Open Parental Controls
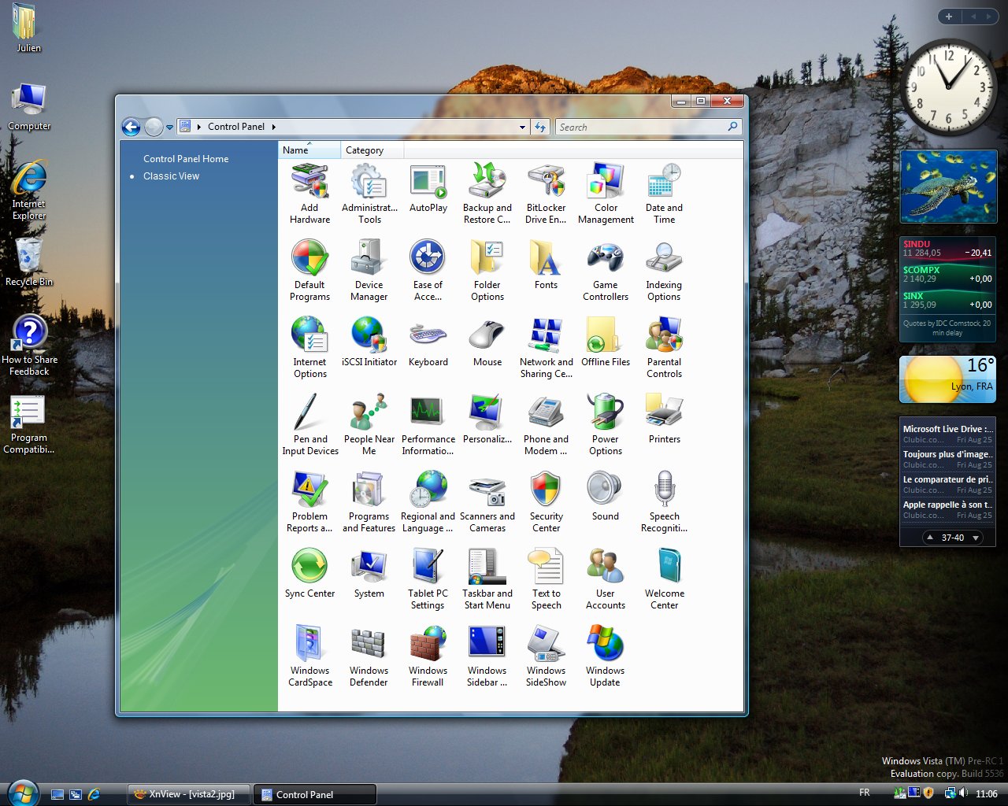 click(x=664, y=348)
